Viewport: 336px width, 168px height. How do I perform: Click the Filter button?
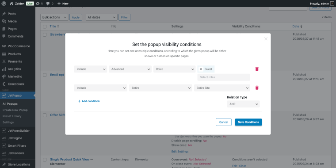pyautogui.click(x=124, y=17)
